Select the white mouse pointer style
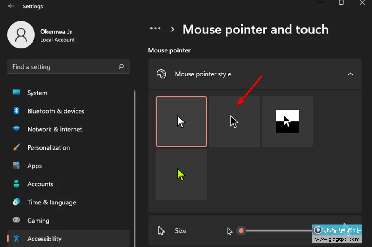This screenshot has height=247, width=372. tap(181, 121)
